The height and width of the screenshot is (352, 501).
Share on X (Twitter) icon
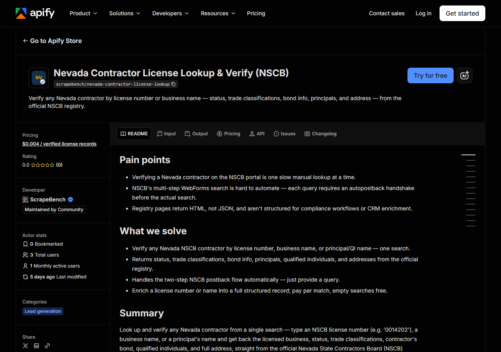(x=25, y=346)
